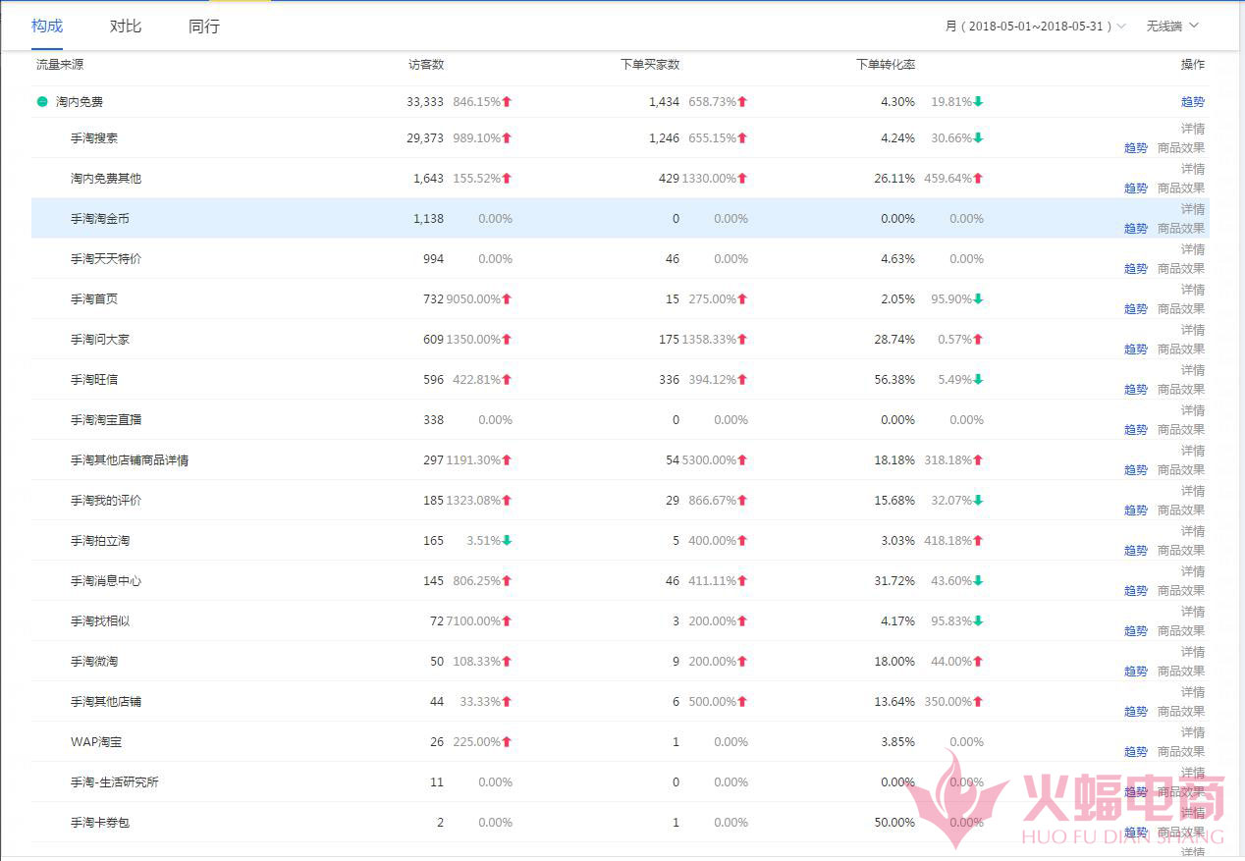The height and width of the screenshot is (861, 1245).
Task: Open 趋势 link for 手淘搜索
Action: click(x=1136, y=148)
